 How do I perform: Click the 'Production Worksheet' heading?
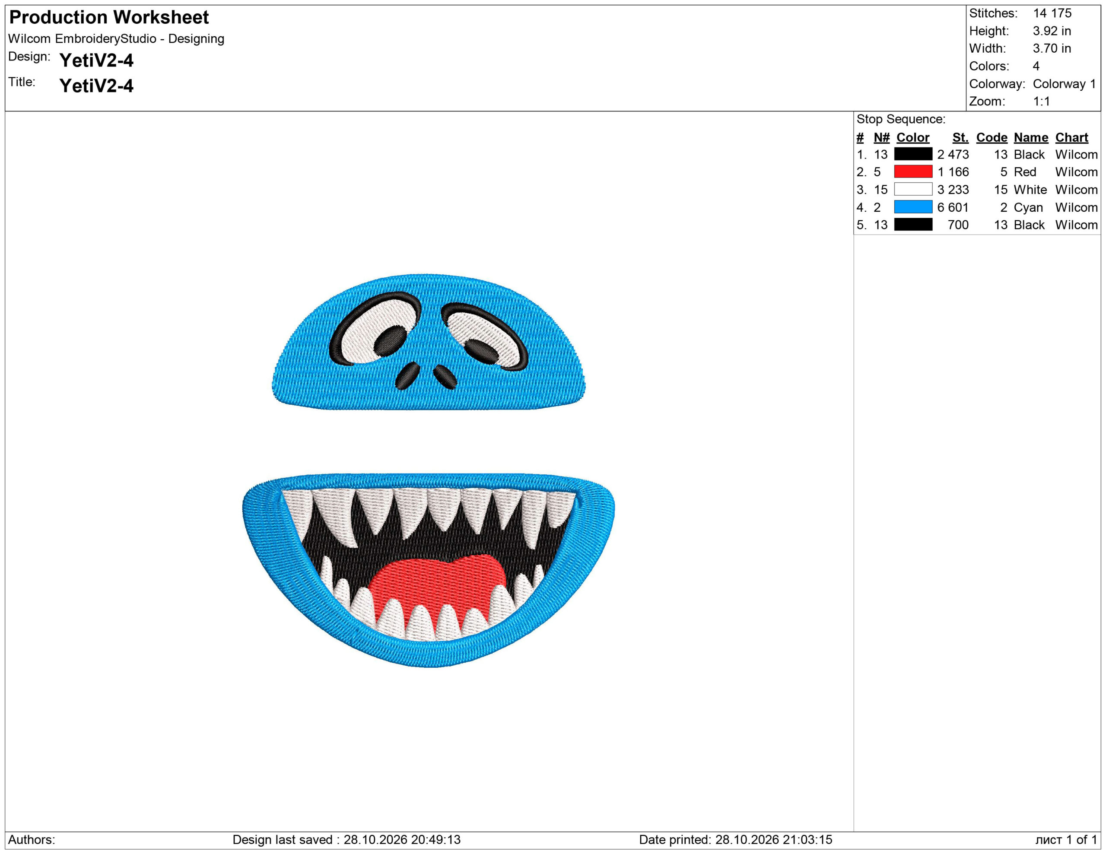(109, 17)
